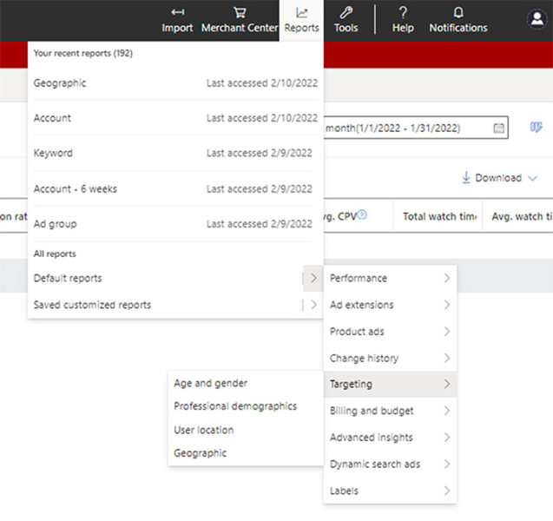
Task: Open the Tools wrench menu
Action: [346, 13]
